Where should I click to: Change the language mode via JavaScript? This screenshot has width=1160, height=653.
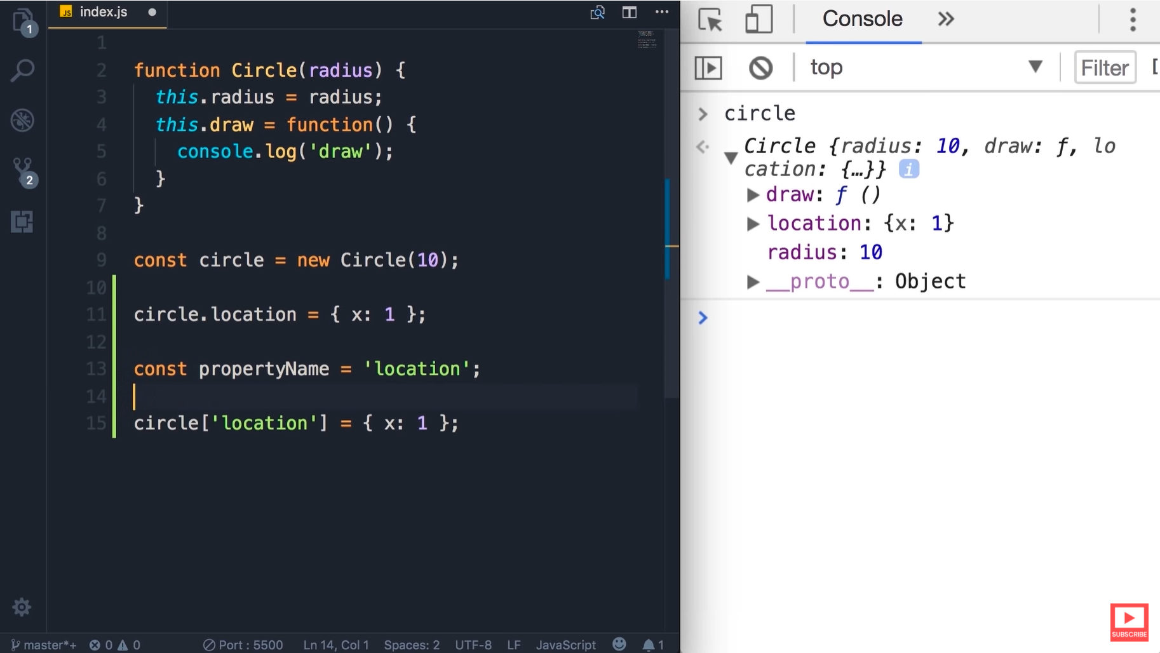566,645
